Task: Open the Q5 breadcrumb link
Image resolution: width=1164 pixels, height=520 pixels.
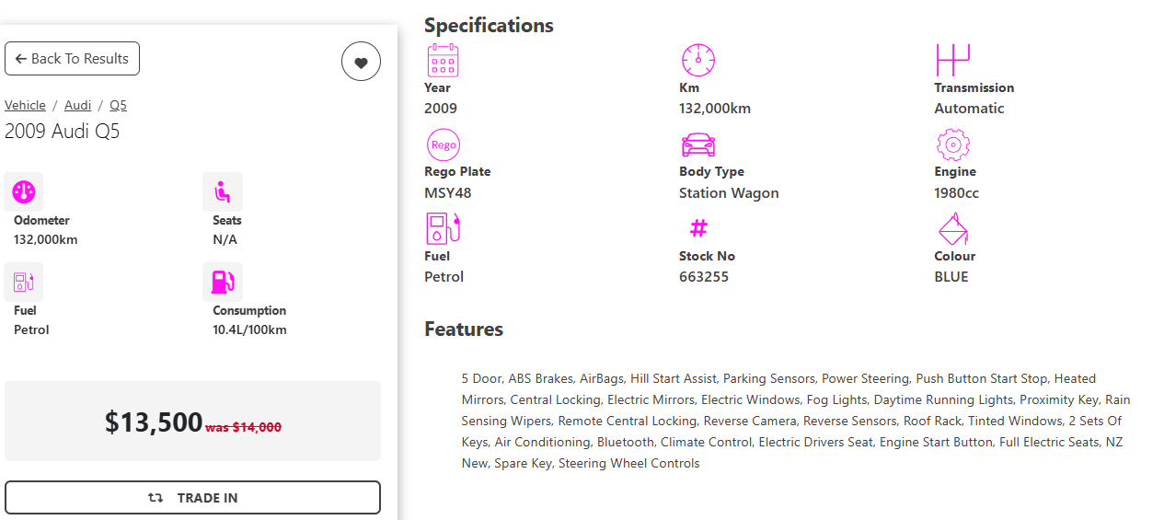Action: (x=118, y=105)
